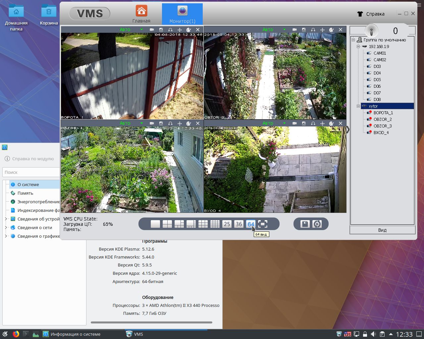Open the Главная home tab
The image size is (424, 339).
point(141,14)
